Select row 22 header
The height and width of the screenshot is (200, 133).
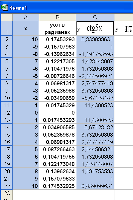(x=7, y=186)
